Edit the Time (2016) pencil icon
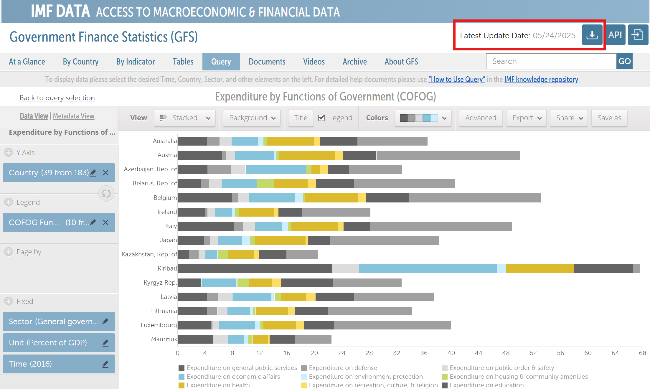This screenshot has width=650, height=389. click(105, 364)
